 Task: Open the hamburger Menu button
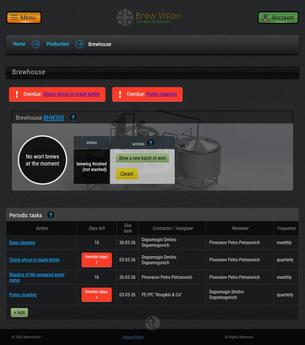(x=24, y=18)
